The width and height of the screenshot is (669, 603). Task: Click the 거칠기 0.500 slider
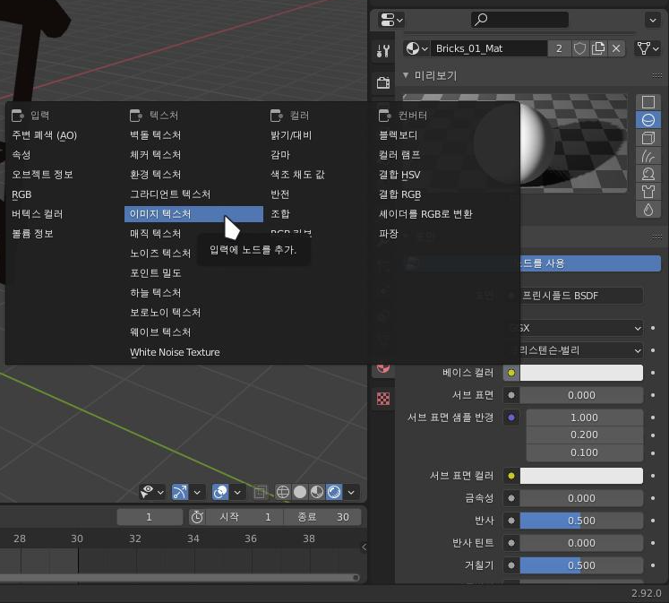point(581,565)
